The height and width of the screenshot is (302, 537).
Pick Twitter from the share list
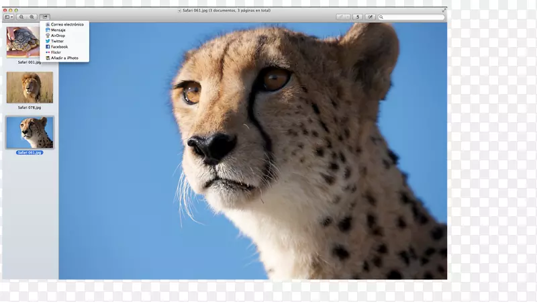(x=58, y=41)
